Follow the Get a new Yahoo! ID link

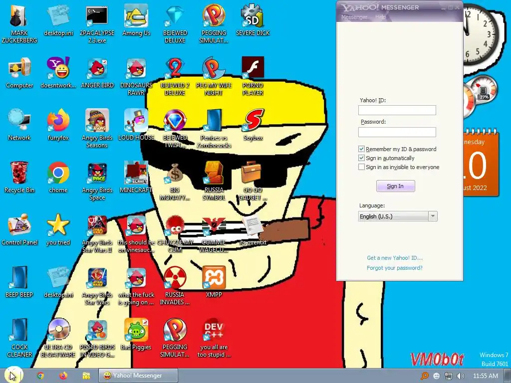(395, 258)
